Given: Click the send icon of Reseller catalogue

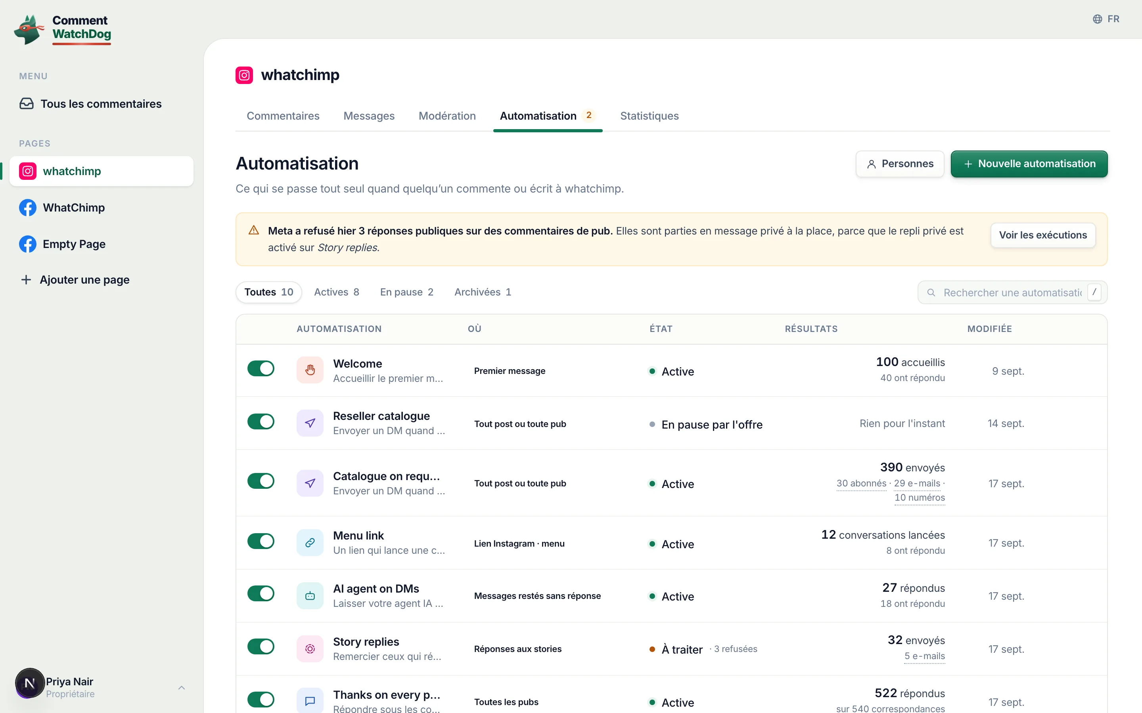Looking at the screenshot, I should coord(310,423).
